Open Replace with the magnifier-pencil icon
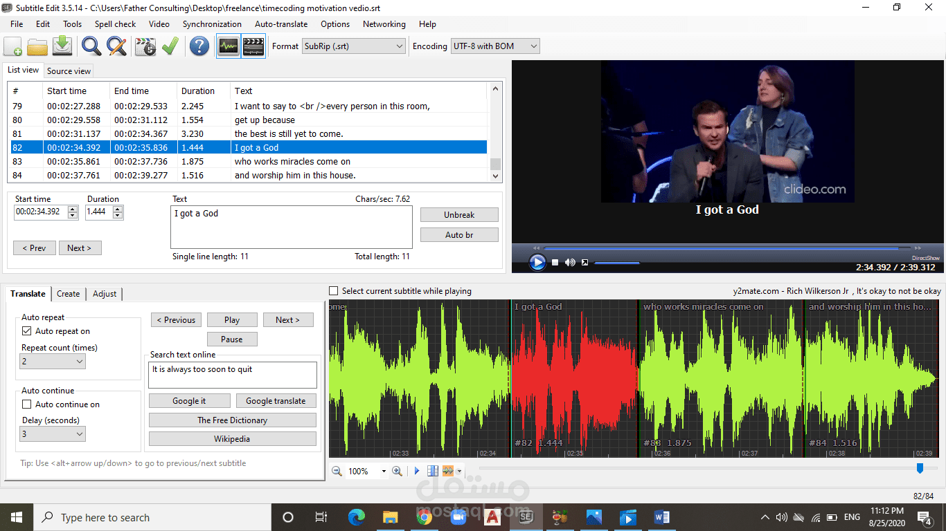This screenshot has height=531, width=946. tap(116, 46)
